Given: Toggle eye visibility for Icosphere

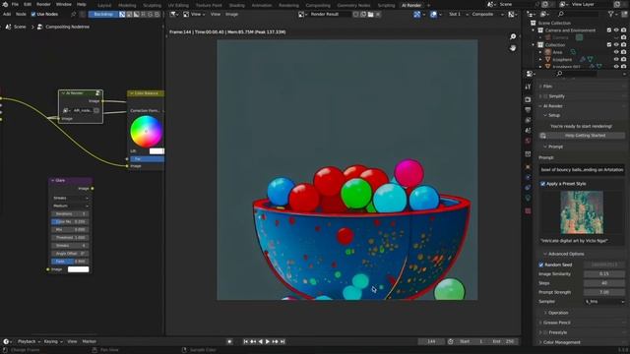Looking at the screenshot, I should (616, 59).
